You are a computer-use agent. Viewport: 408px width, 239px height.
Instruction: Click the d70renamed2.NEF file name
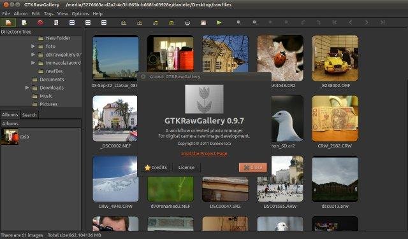pyautogui.click(x=170, y=207)
